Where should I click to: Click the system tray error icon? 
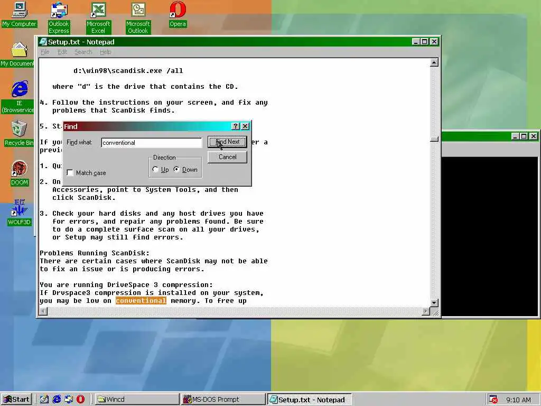[493, 400]
